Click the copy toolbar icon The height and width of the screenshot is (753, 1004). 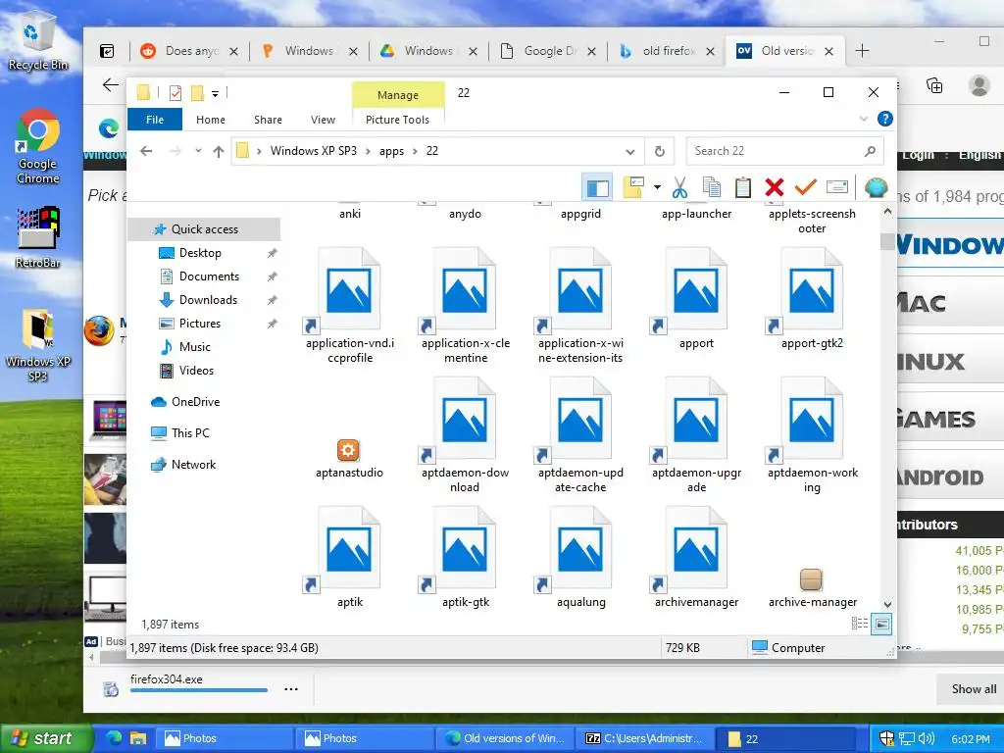712,187
